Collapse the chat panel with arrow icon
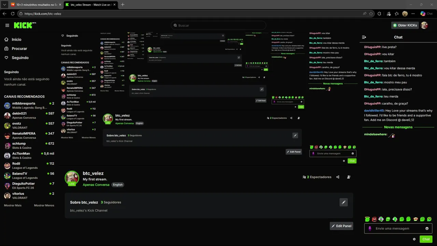This screenshot has height=246, width=437. click(x=364, y=37)
